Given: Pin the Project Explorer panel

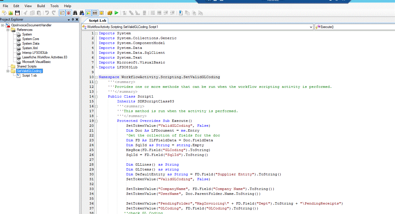Looking at the screenshot, I should (73, 19).
